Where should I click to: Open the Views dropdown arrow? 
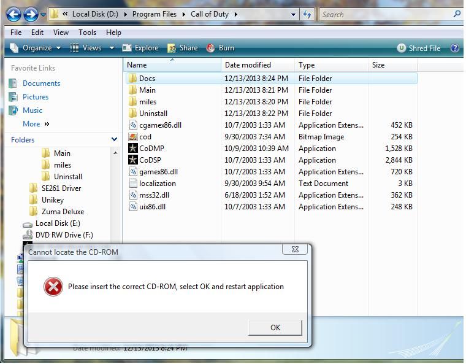coord(112,48)
